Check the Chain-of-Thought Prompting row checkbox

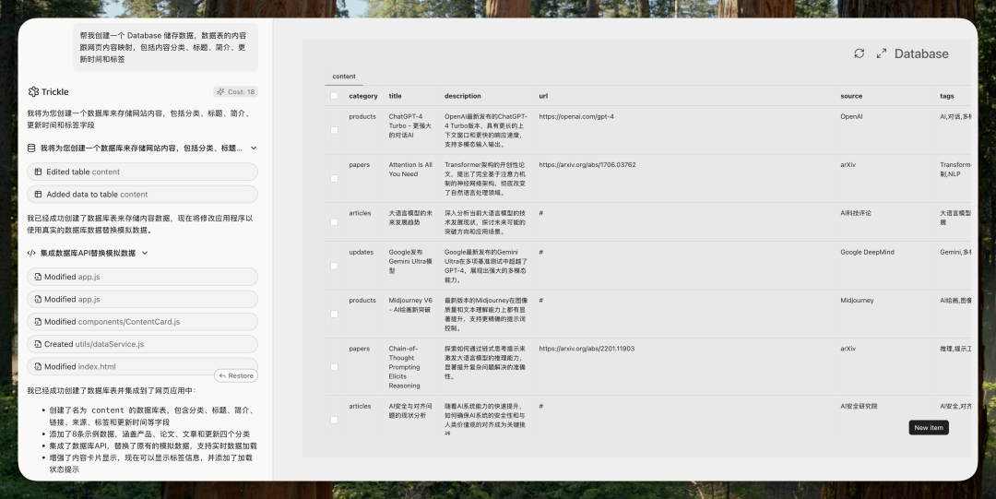click(x=334, y=367)
